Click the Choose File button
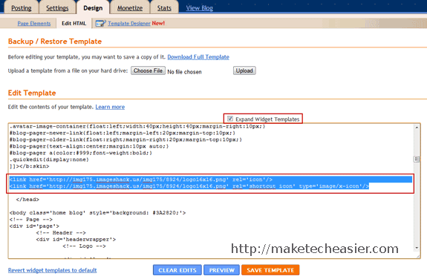This screenshot has width=427, height=279. (x=148, y=70)
